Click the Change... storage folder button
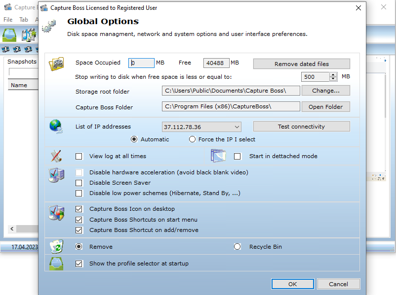Screen dimensions: 396x295 pyautogui.click(x=326, y=91)
